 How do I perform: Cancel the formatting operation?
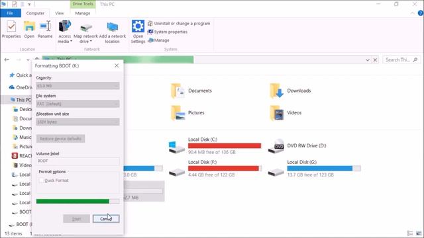point(106,219)
